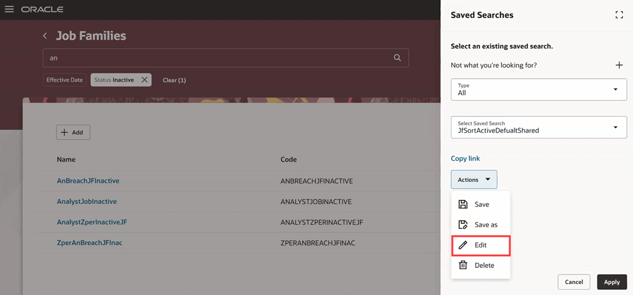Click the ANALYSTJOBINACTIVE code cell

click(x=316, y=202)
